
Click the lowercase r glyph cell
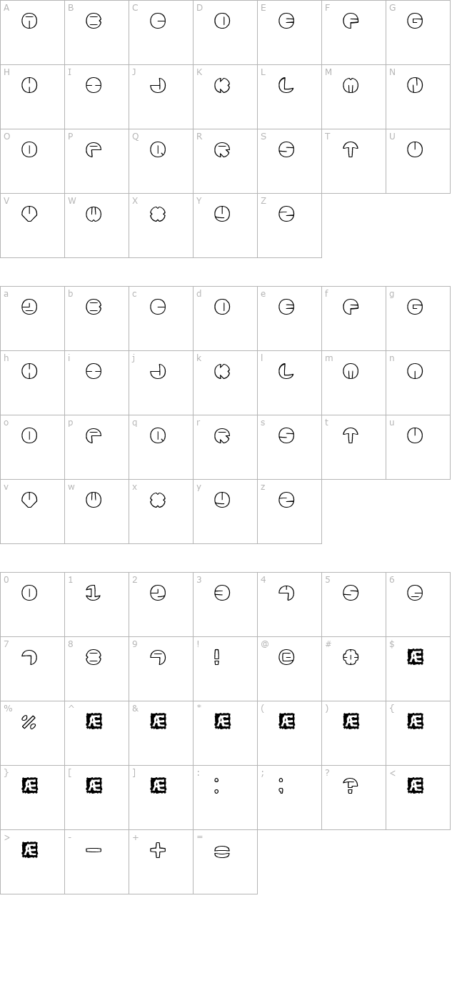tap(221, 435)
